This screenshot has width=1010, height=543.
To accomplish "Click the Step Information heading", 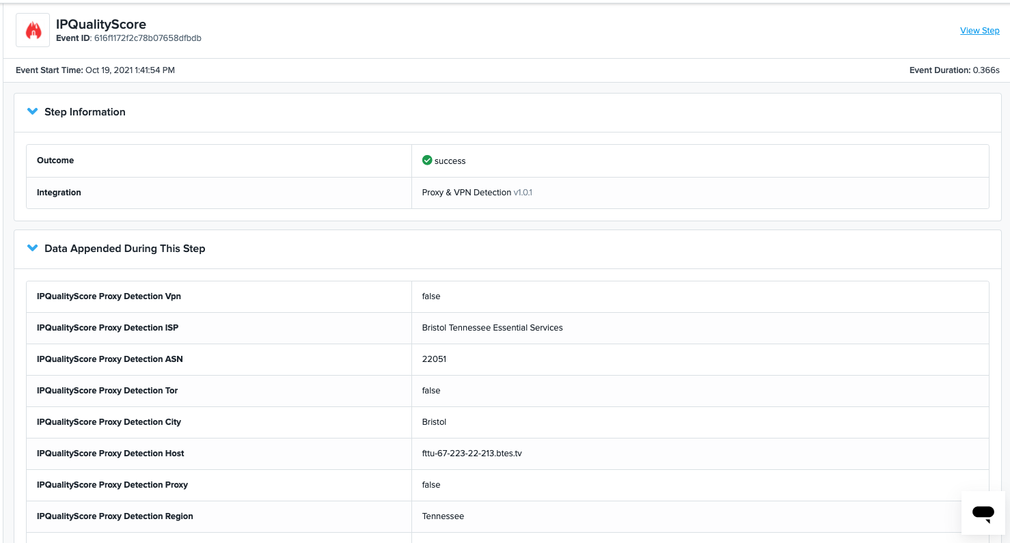I will coord(85,112).
